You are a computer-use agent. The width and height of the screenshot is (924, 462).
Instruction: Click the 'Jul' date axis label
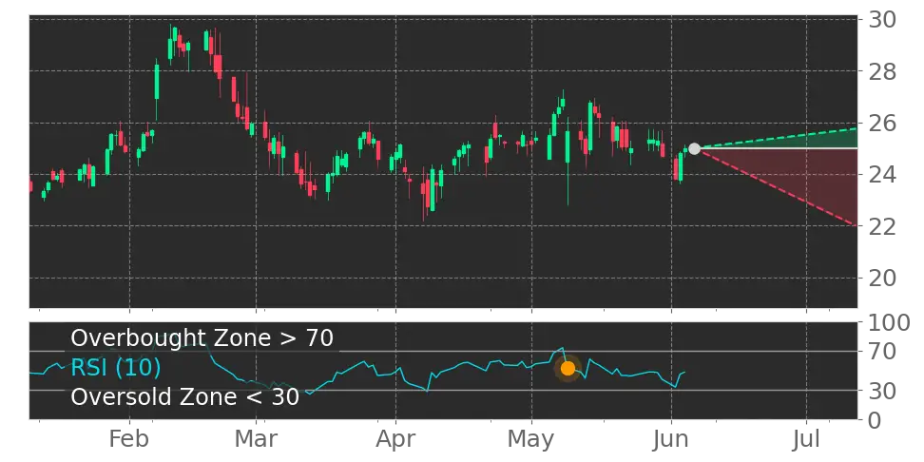point(805,439)
